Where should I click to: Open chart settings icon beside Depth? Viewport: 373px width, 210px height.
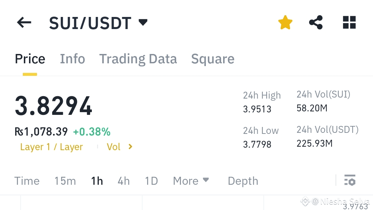point(350,180)
